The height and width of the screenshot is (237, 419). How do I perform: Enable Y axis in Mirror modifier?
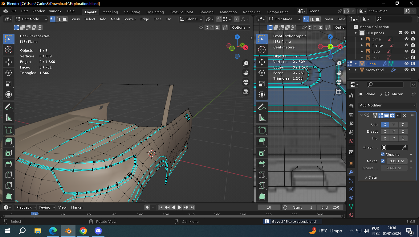(394, 125)
